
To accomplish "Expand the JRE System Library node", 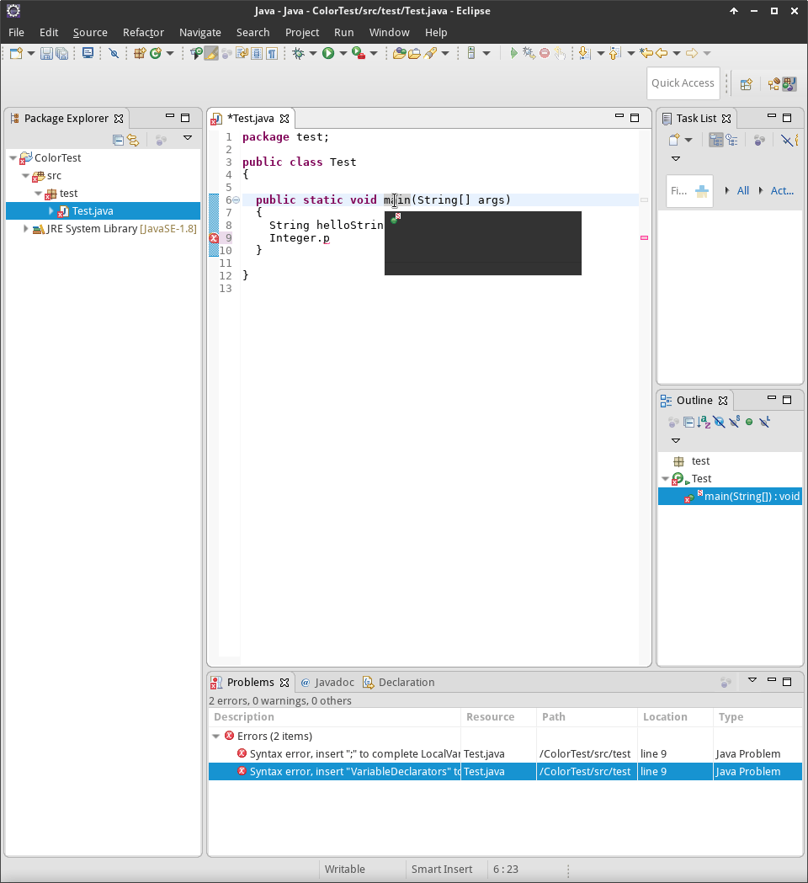I will (25, 229).
